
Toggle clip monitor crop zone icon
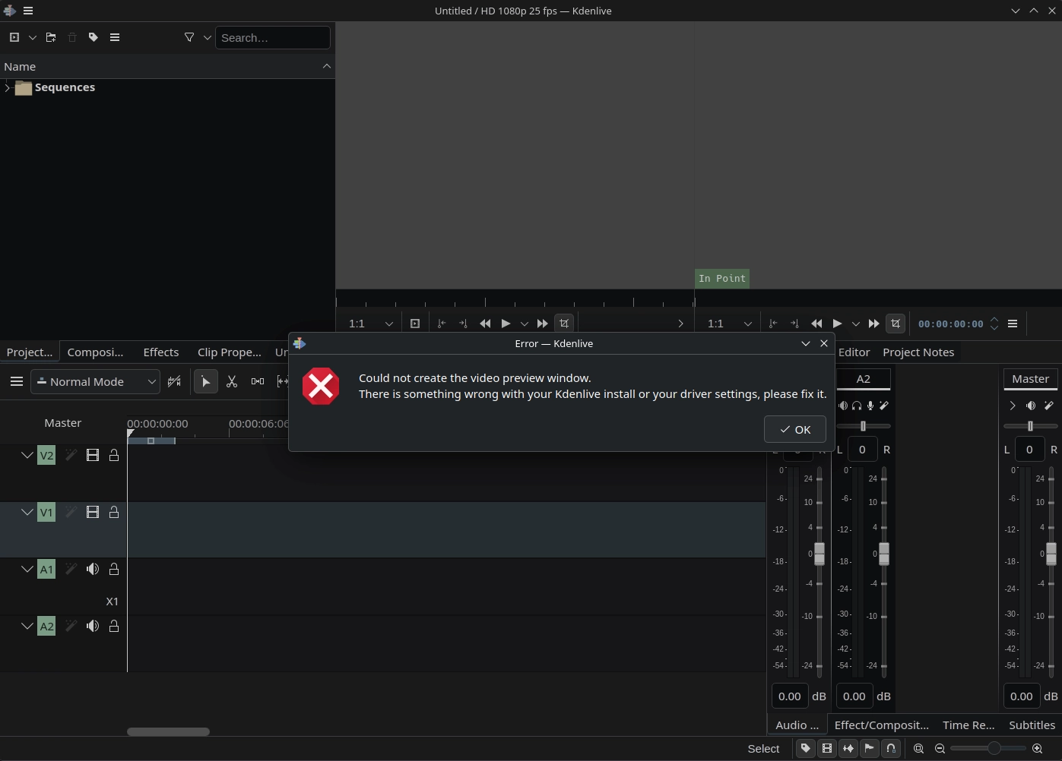pyautogui.click(x=564, y=324)
